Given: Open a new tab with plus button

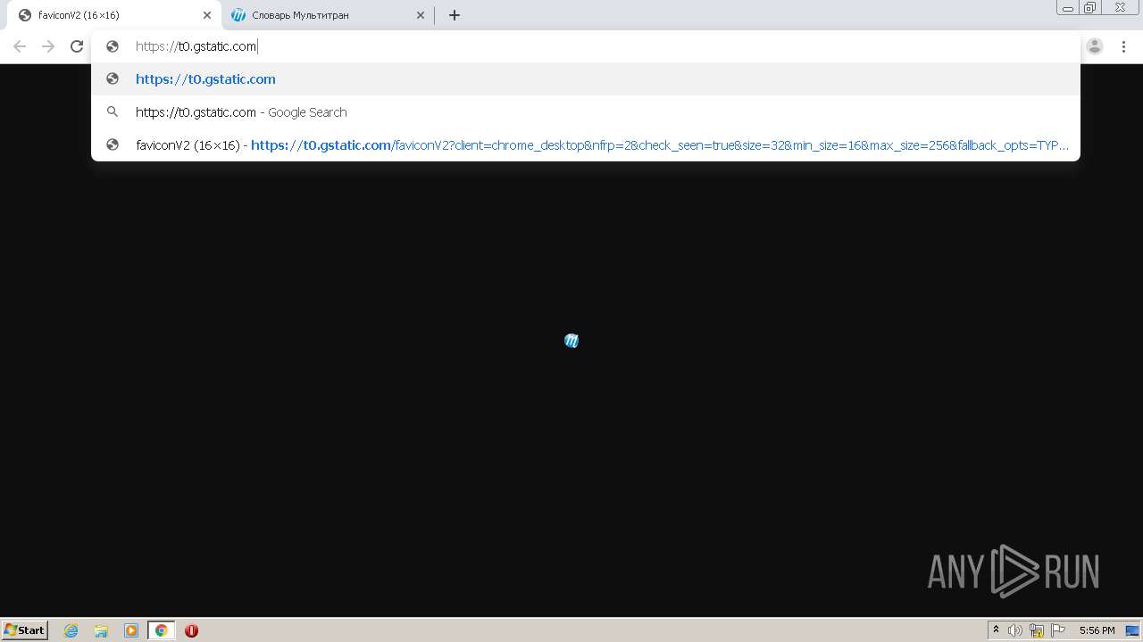Looking at the screenshot, I should pyautogui.click(x=455, y=15).
